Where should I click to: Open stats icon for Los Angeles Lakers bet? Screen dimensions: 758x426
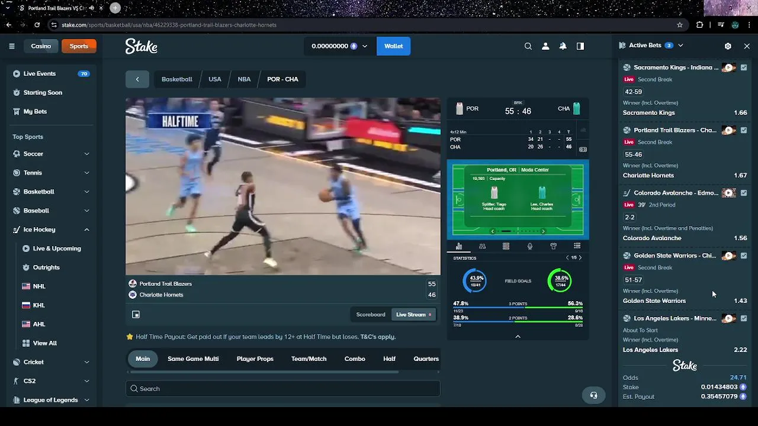pos(744,318)
